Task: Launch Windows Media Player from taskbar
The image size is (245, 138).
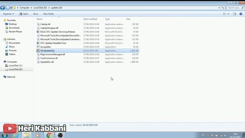Action: click(x=38, y=135)
